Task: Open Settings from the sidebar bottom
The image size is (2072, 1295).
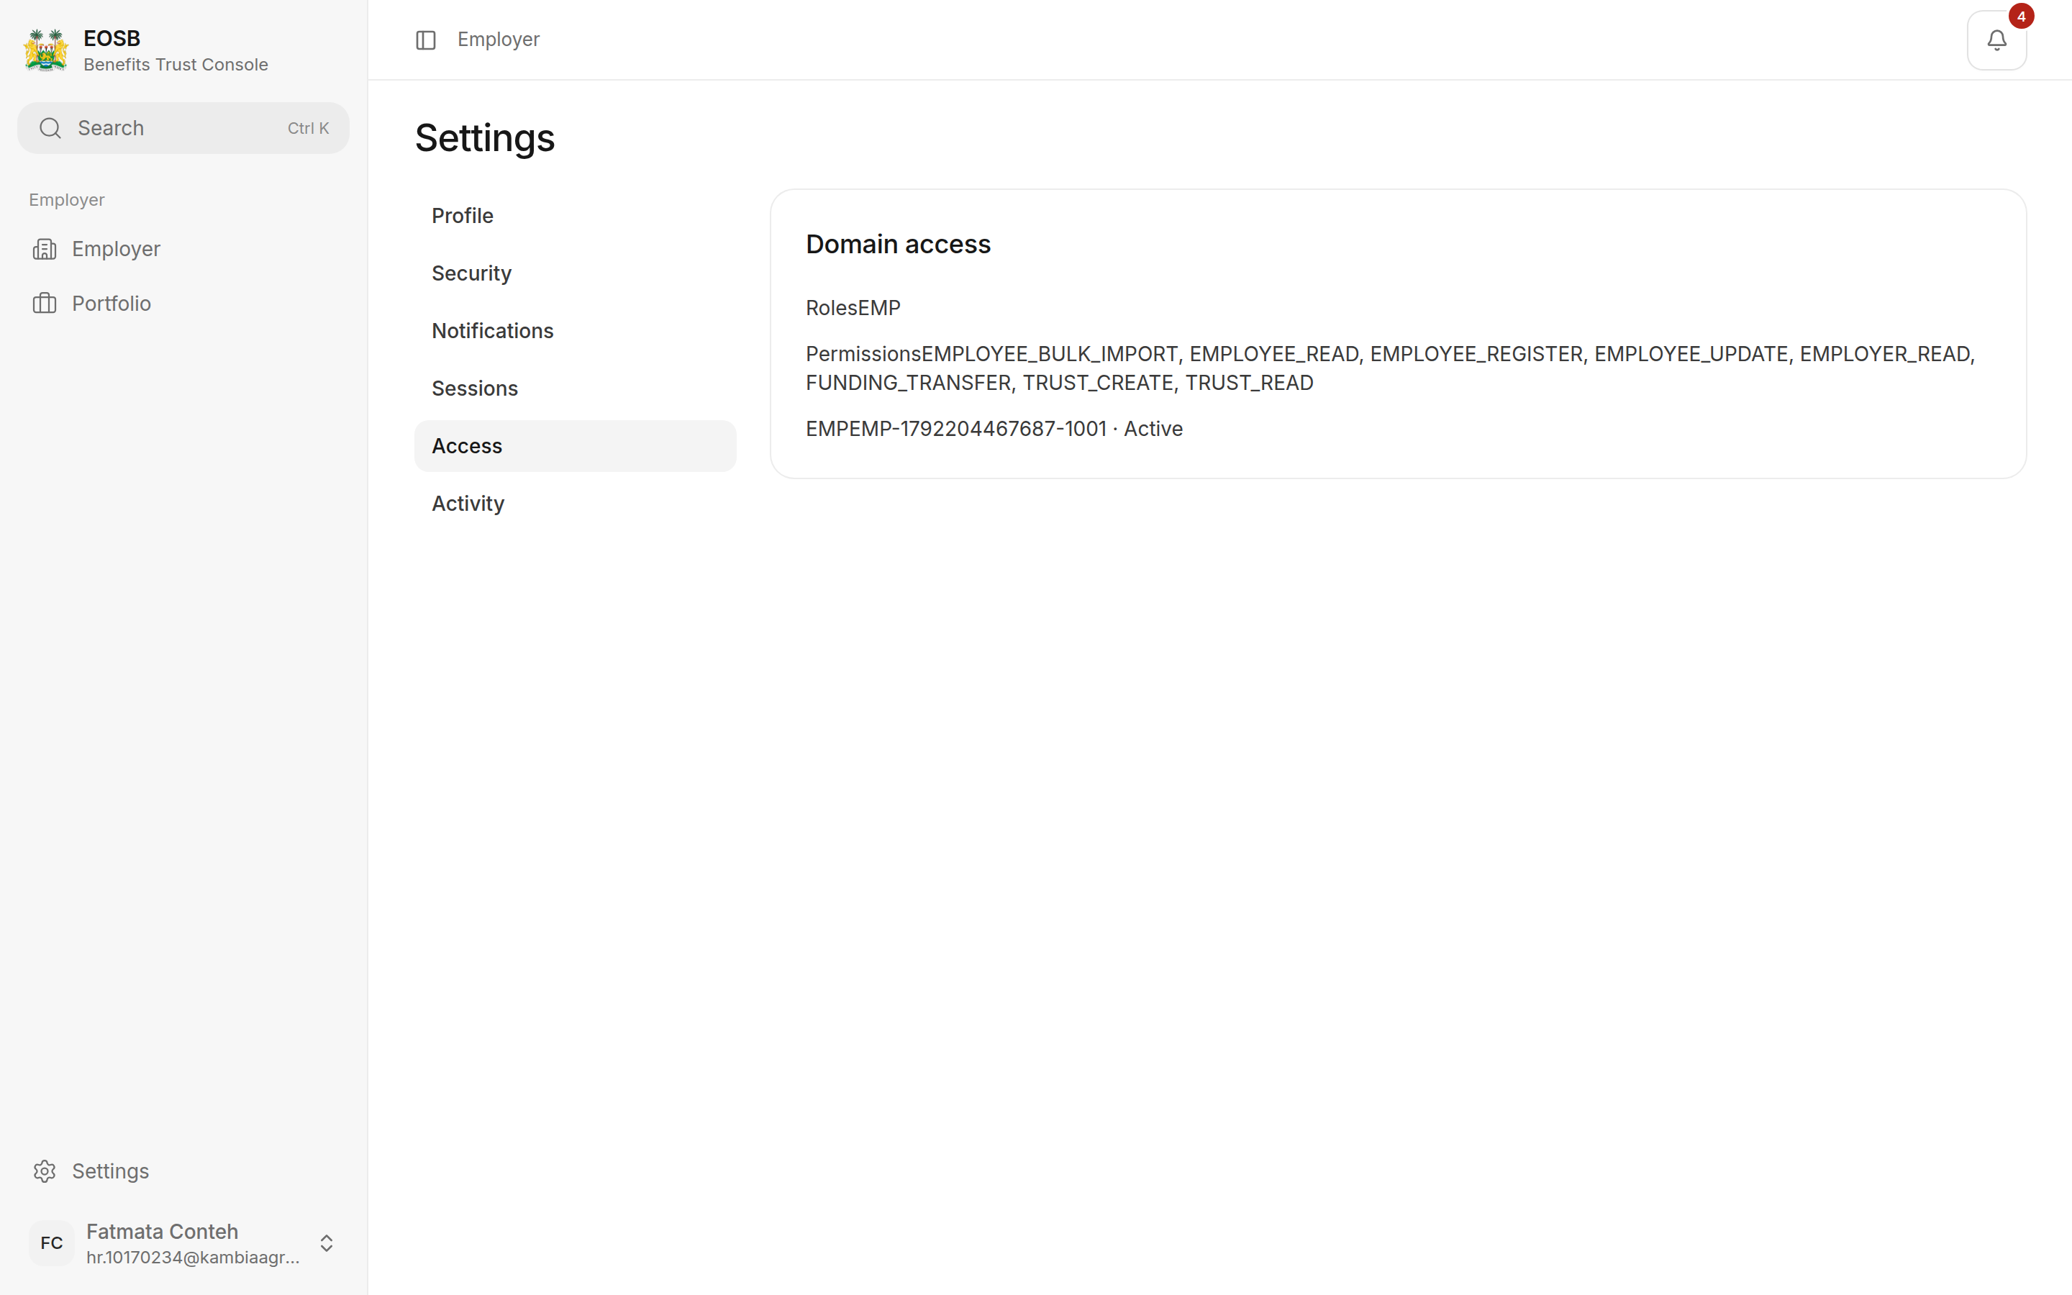Action: tap(183, 1171)
